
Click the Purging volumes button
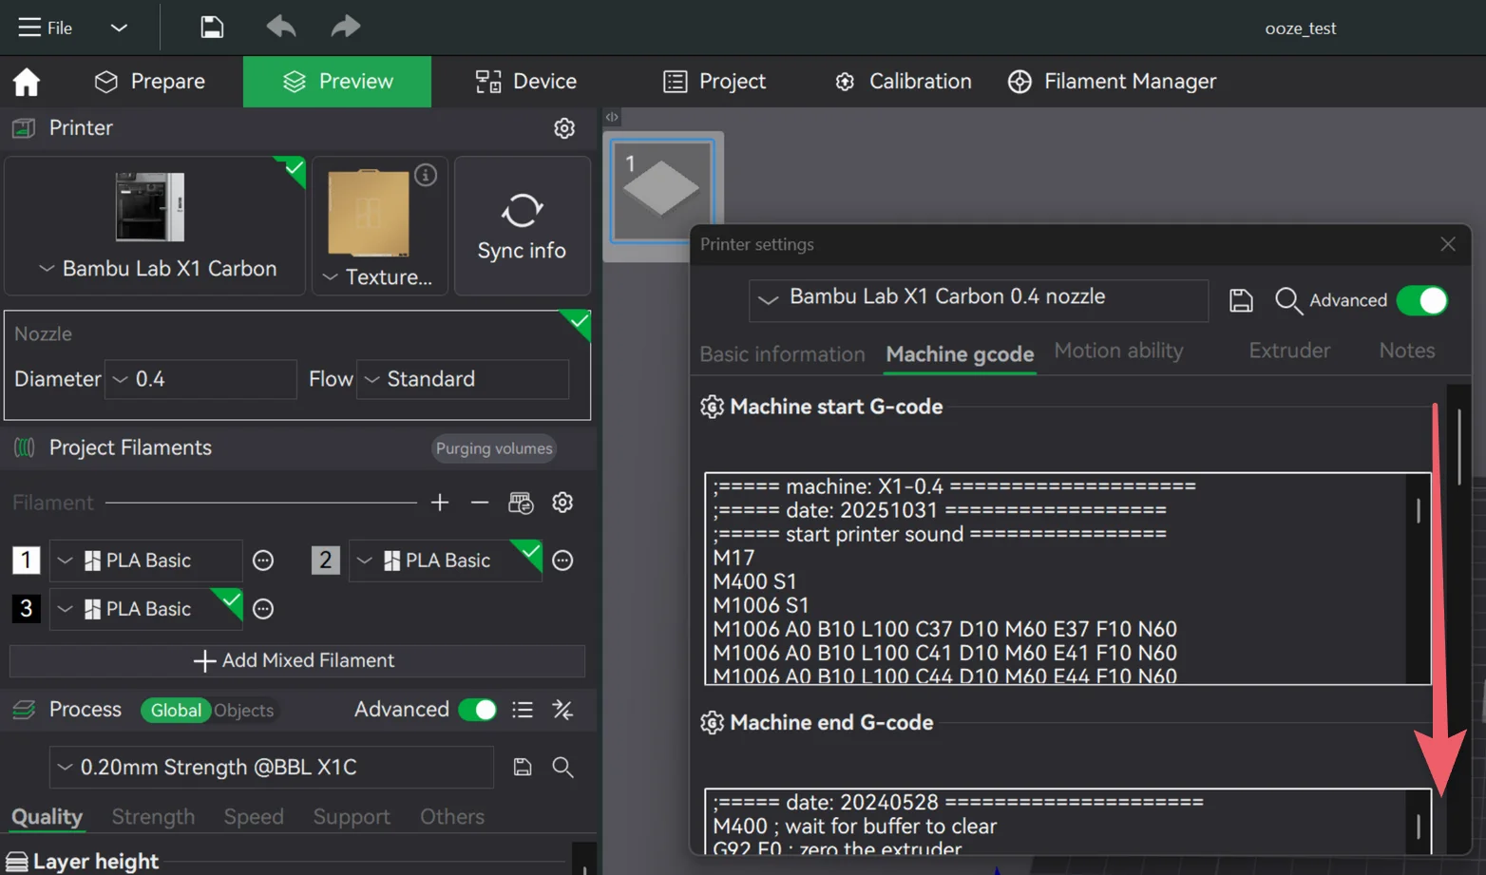494,448
